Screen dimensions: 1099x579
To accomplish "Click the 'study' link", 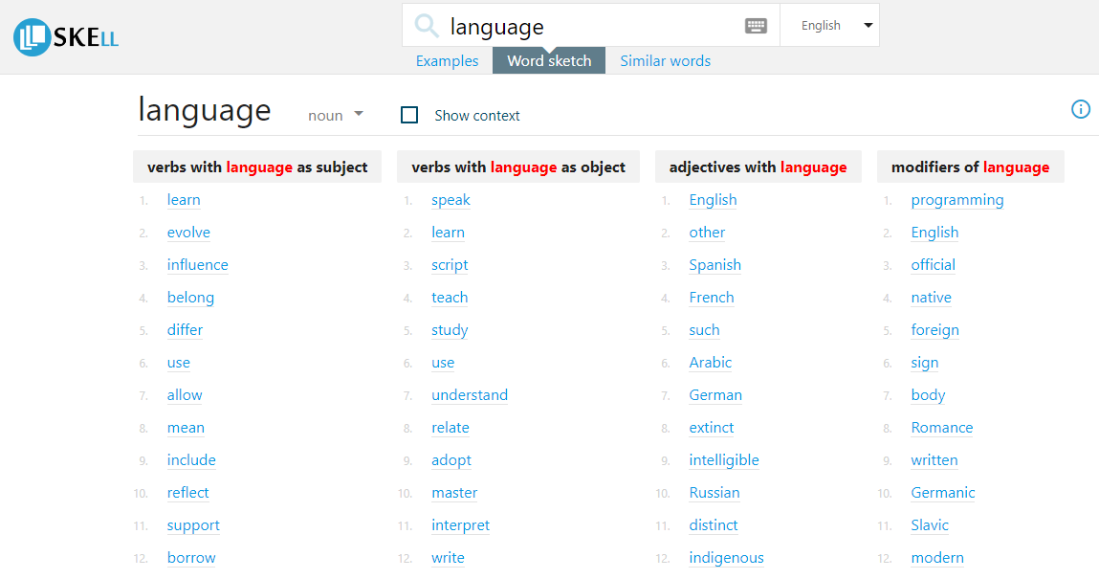I will (x=450, y=330).
